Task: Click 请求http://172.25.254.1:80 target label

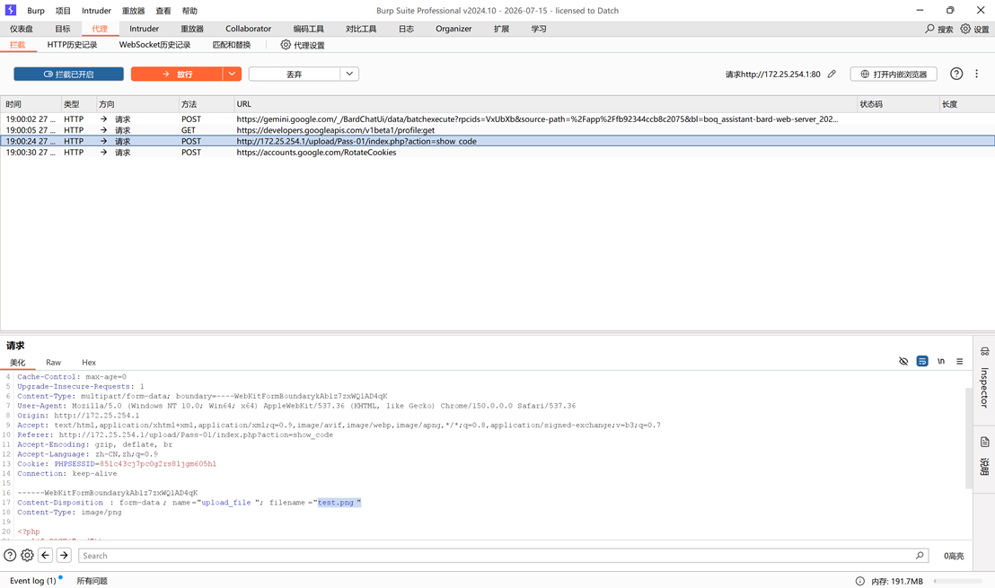Action: pyautogui.click(x=773, y=75)
